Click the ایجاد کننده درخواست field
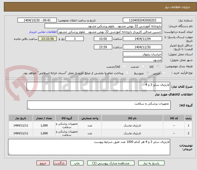The width and height of the screenshot is (197, 170). (110, 32)
